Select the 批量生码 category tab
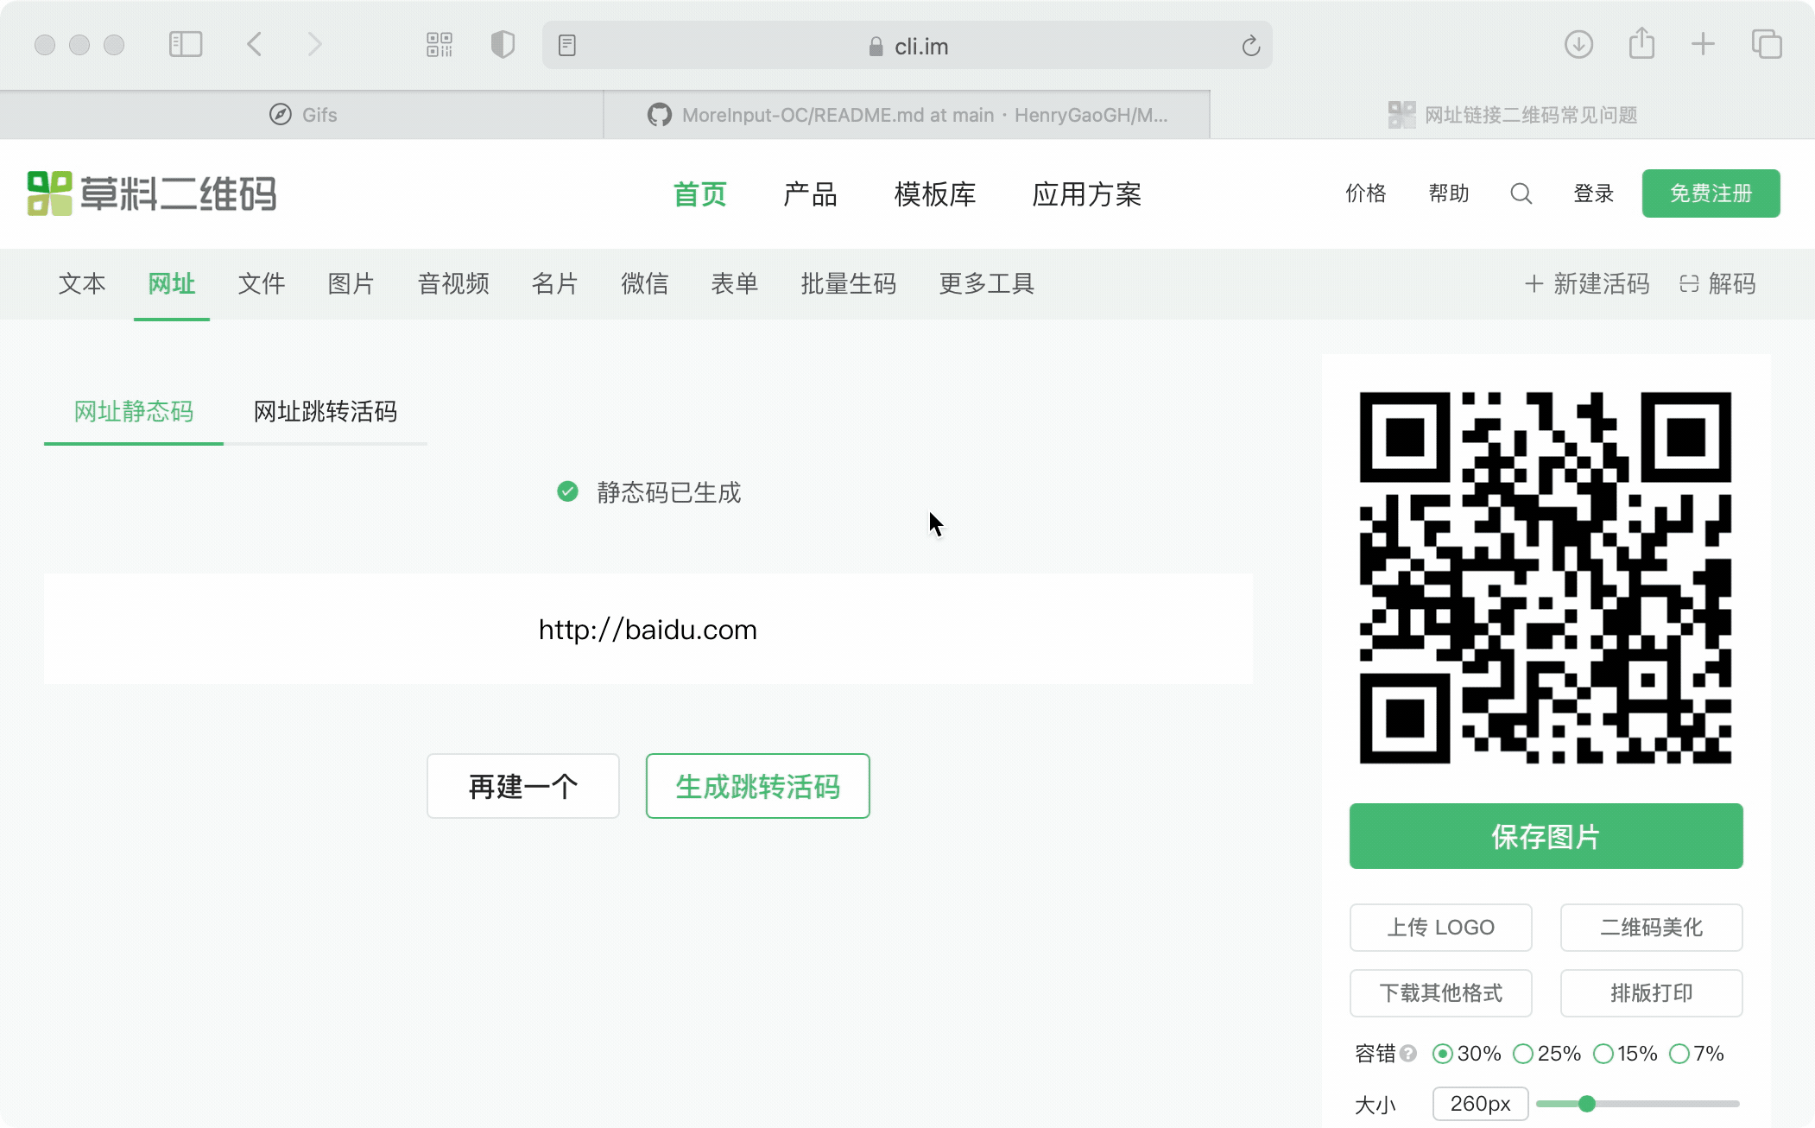The image size is (1815, 1128). click(849, 283)
